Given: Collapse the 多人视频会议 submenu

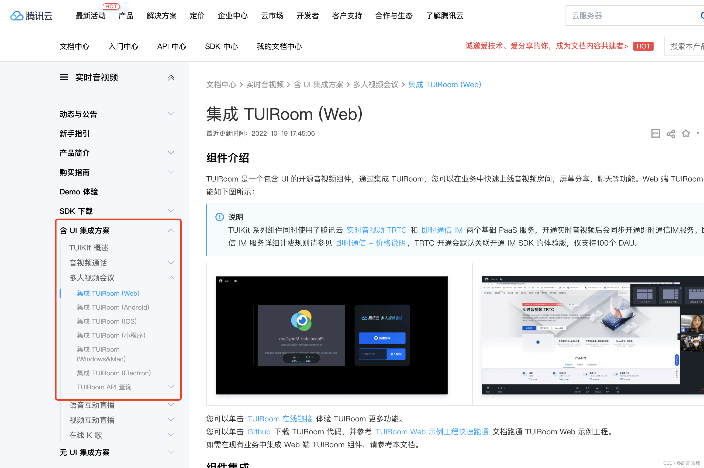Looking at the screenshot, I should pyautogui.click(x=171, y=278).
